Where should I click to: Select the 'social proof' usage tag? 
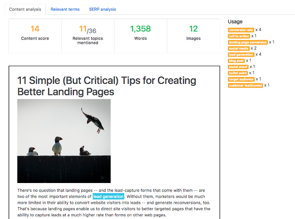pyautogui.click(x=238, y=67)
